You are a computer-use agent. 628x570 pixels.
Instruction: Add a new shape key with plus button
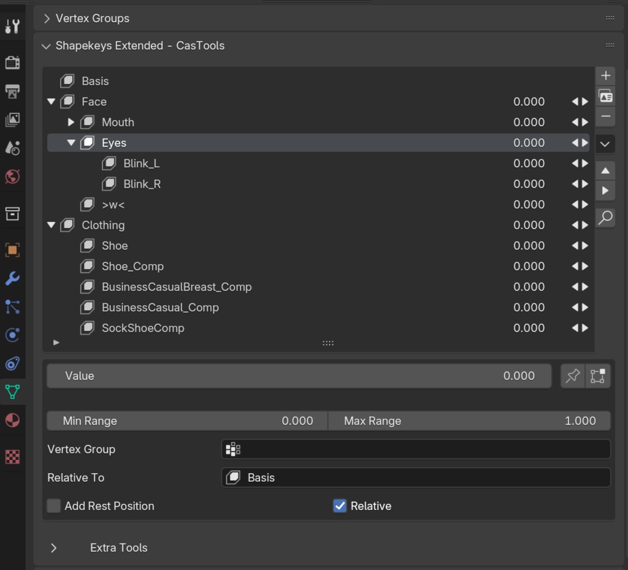tap(605, 75)
